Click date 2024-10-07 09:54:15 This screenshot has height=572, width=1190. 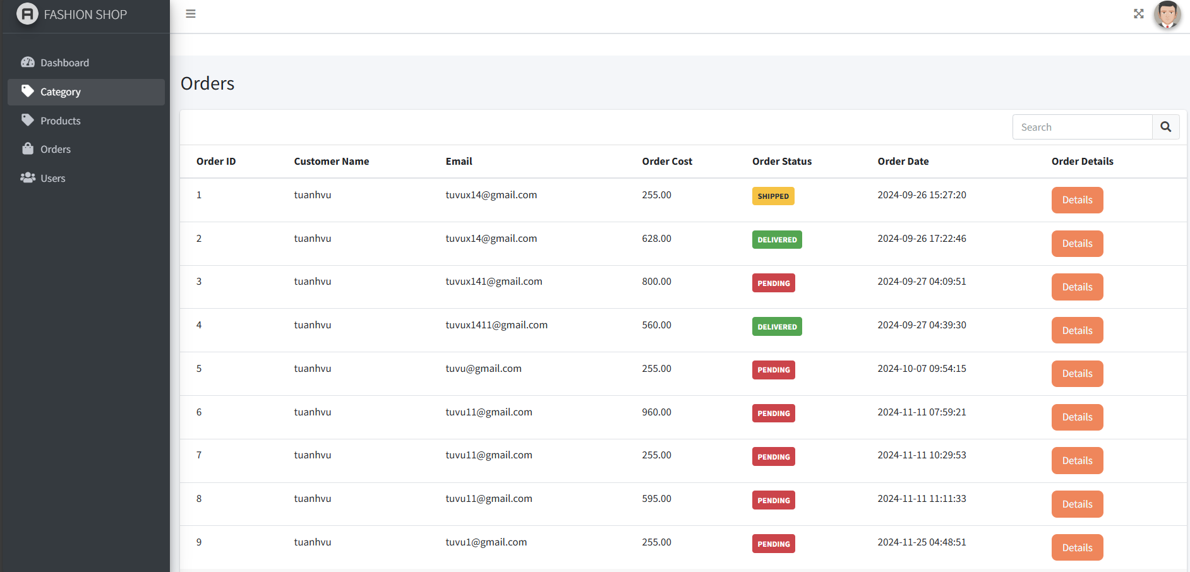click(x=922, y=369)
